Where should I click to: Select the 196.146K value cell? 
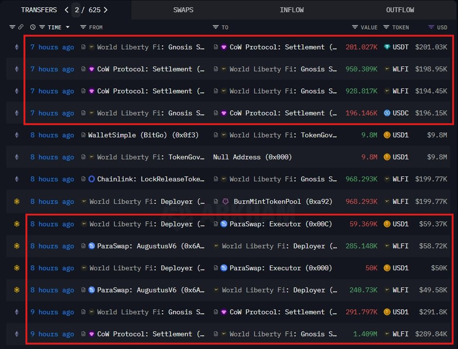[361, 113]
